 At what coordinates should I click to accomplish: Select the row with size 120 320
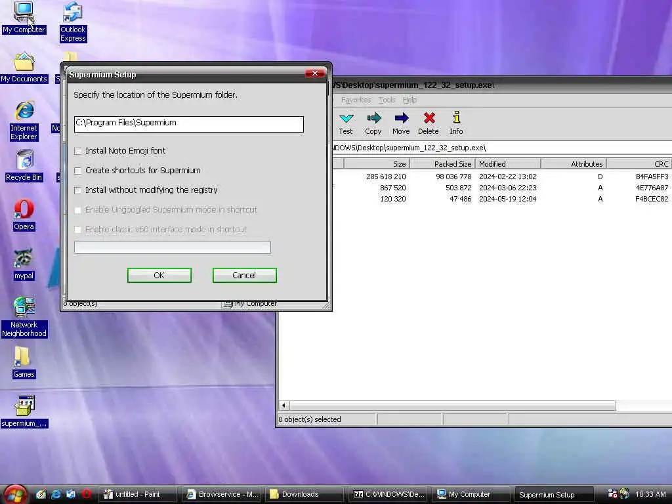click(501, 199)
